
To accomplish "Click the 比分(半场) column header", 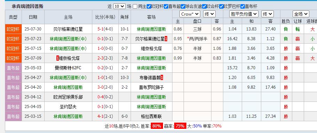I will 105,17.
